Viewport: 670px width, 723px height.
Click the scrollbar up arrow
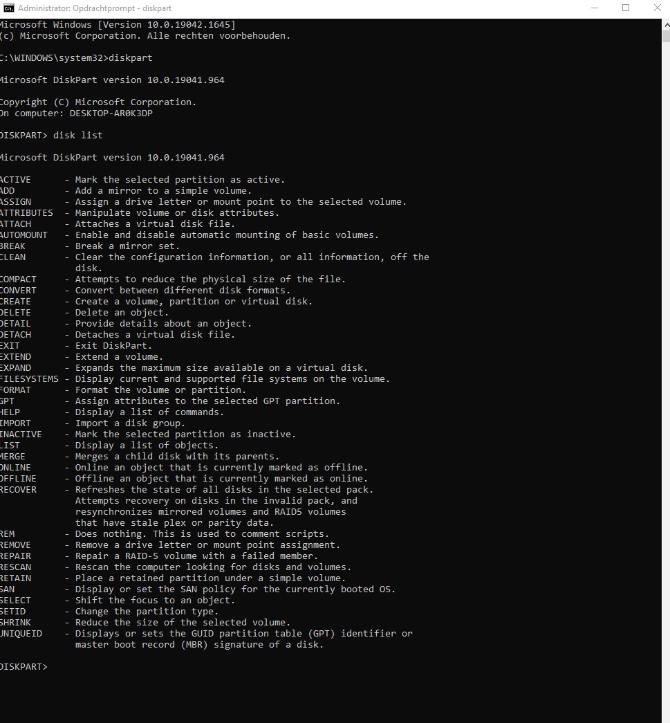tap(666, 24)
